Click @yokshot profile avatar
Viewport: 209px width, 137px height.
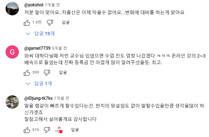(13, 8)
